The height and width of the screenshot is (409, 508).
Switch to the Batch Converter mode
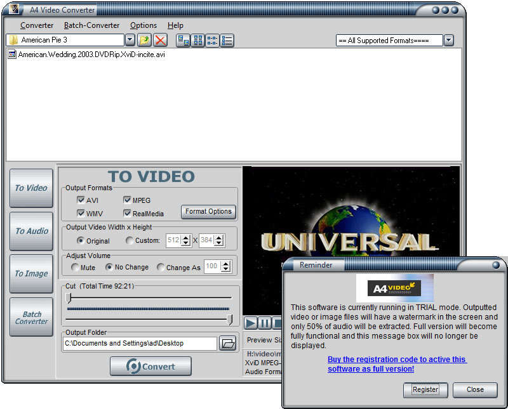(31, 317)
